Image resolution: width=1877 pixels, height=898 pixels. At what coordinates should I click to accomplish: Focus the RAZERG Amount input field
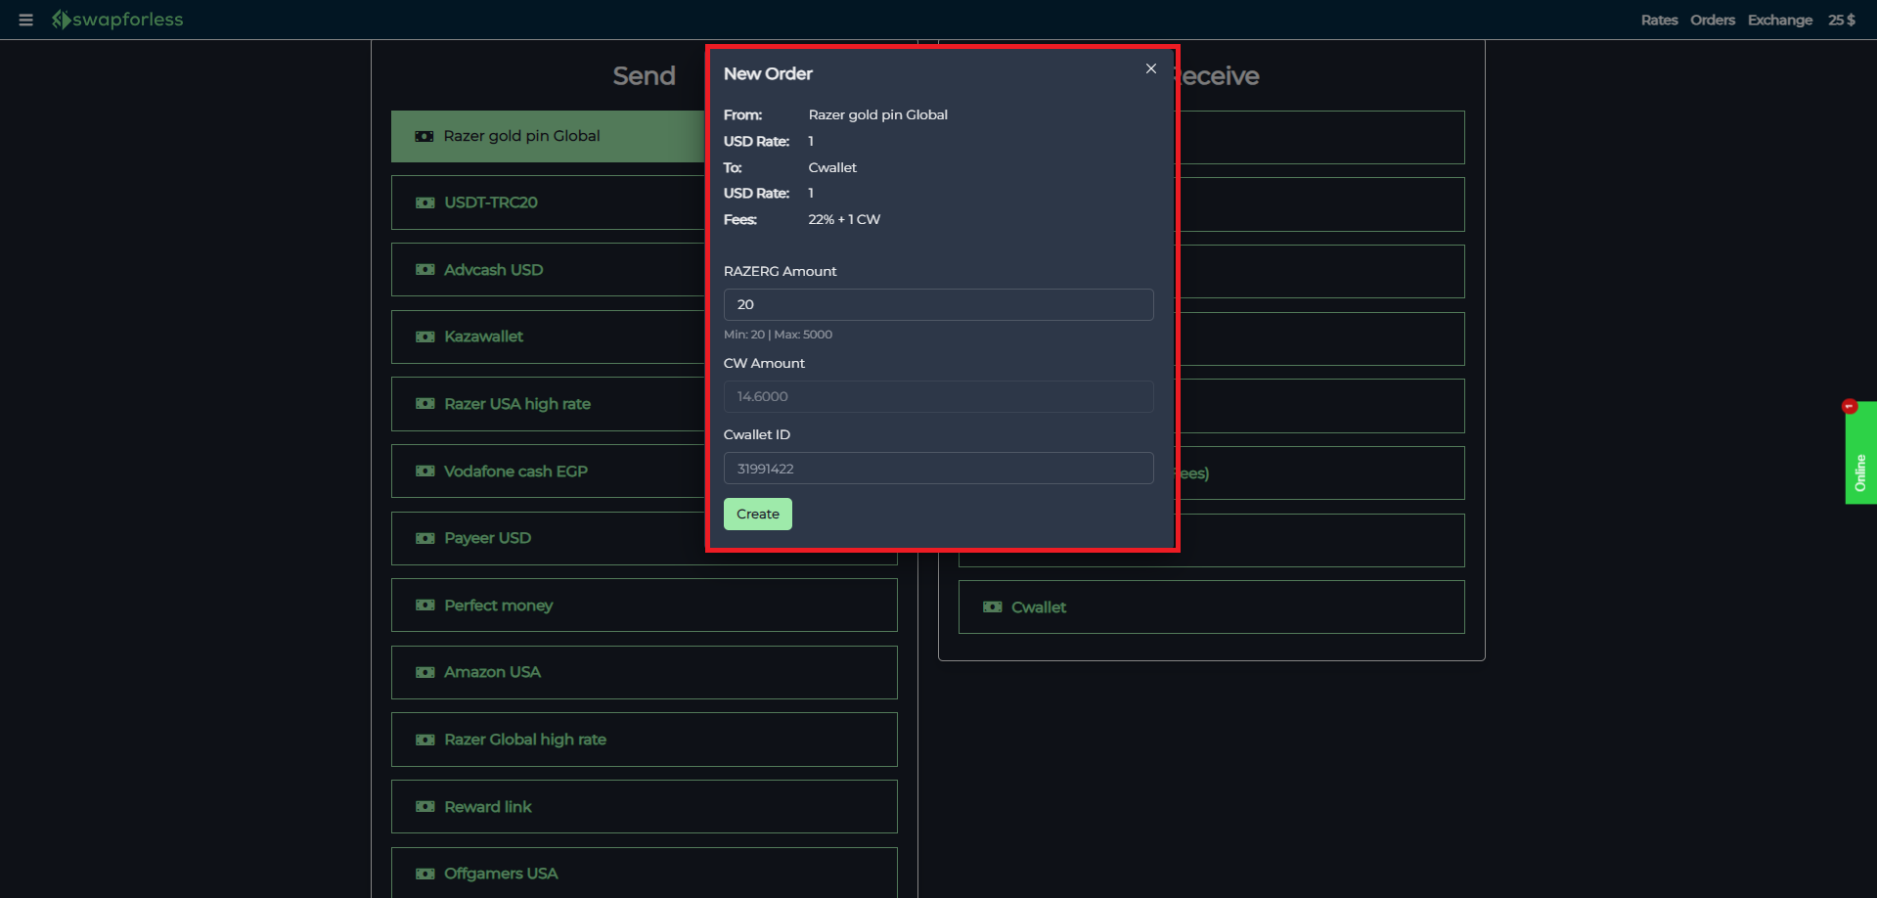point(938,304)
